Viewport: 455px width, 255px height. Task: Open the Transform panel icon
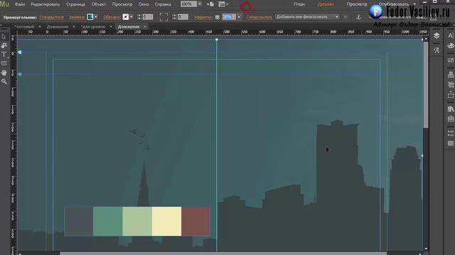(450, 84)
